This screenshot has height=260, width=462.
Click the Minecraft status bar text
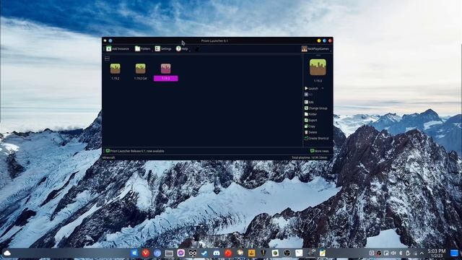point(109,157)
